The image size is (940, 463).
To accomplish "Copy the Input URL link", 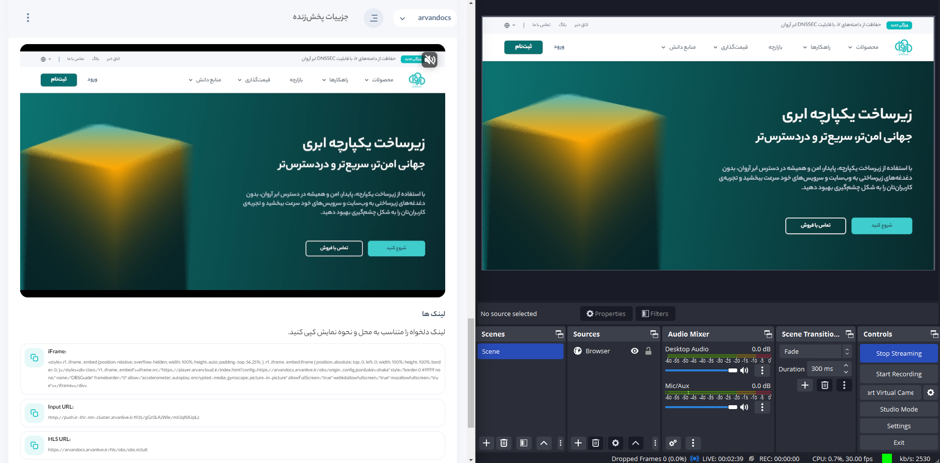I will pos(34,413).
